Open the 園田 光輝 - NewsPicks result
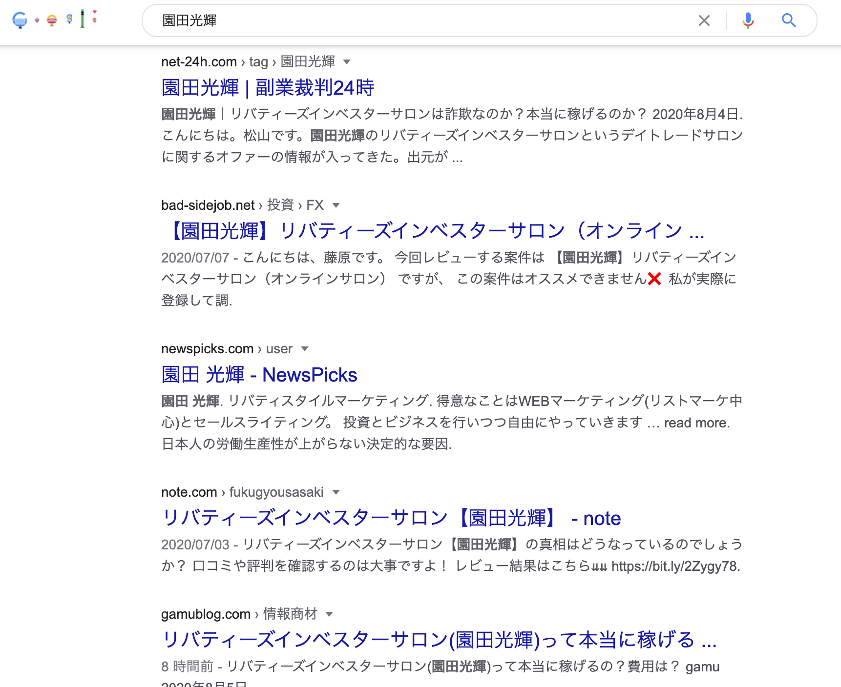 [259, 375]
